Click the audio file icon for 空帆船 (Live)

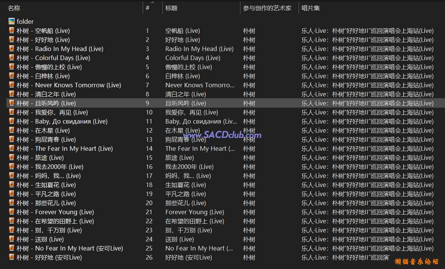pos(12,31)
